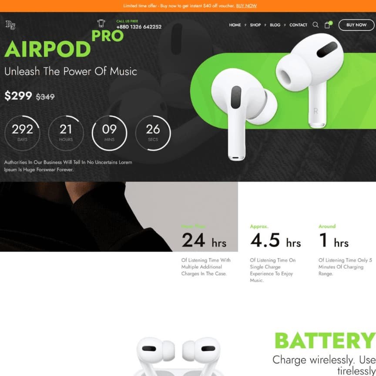Click the green cart count badge
This screenshot has width=376, height=376.
click(x=331, y=23)
